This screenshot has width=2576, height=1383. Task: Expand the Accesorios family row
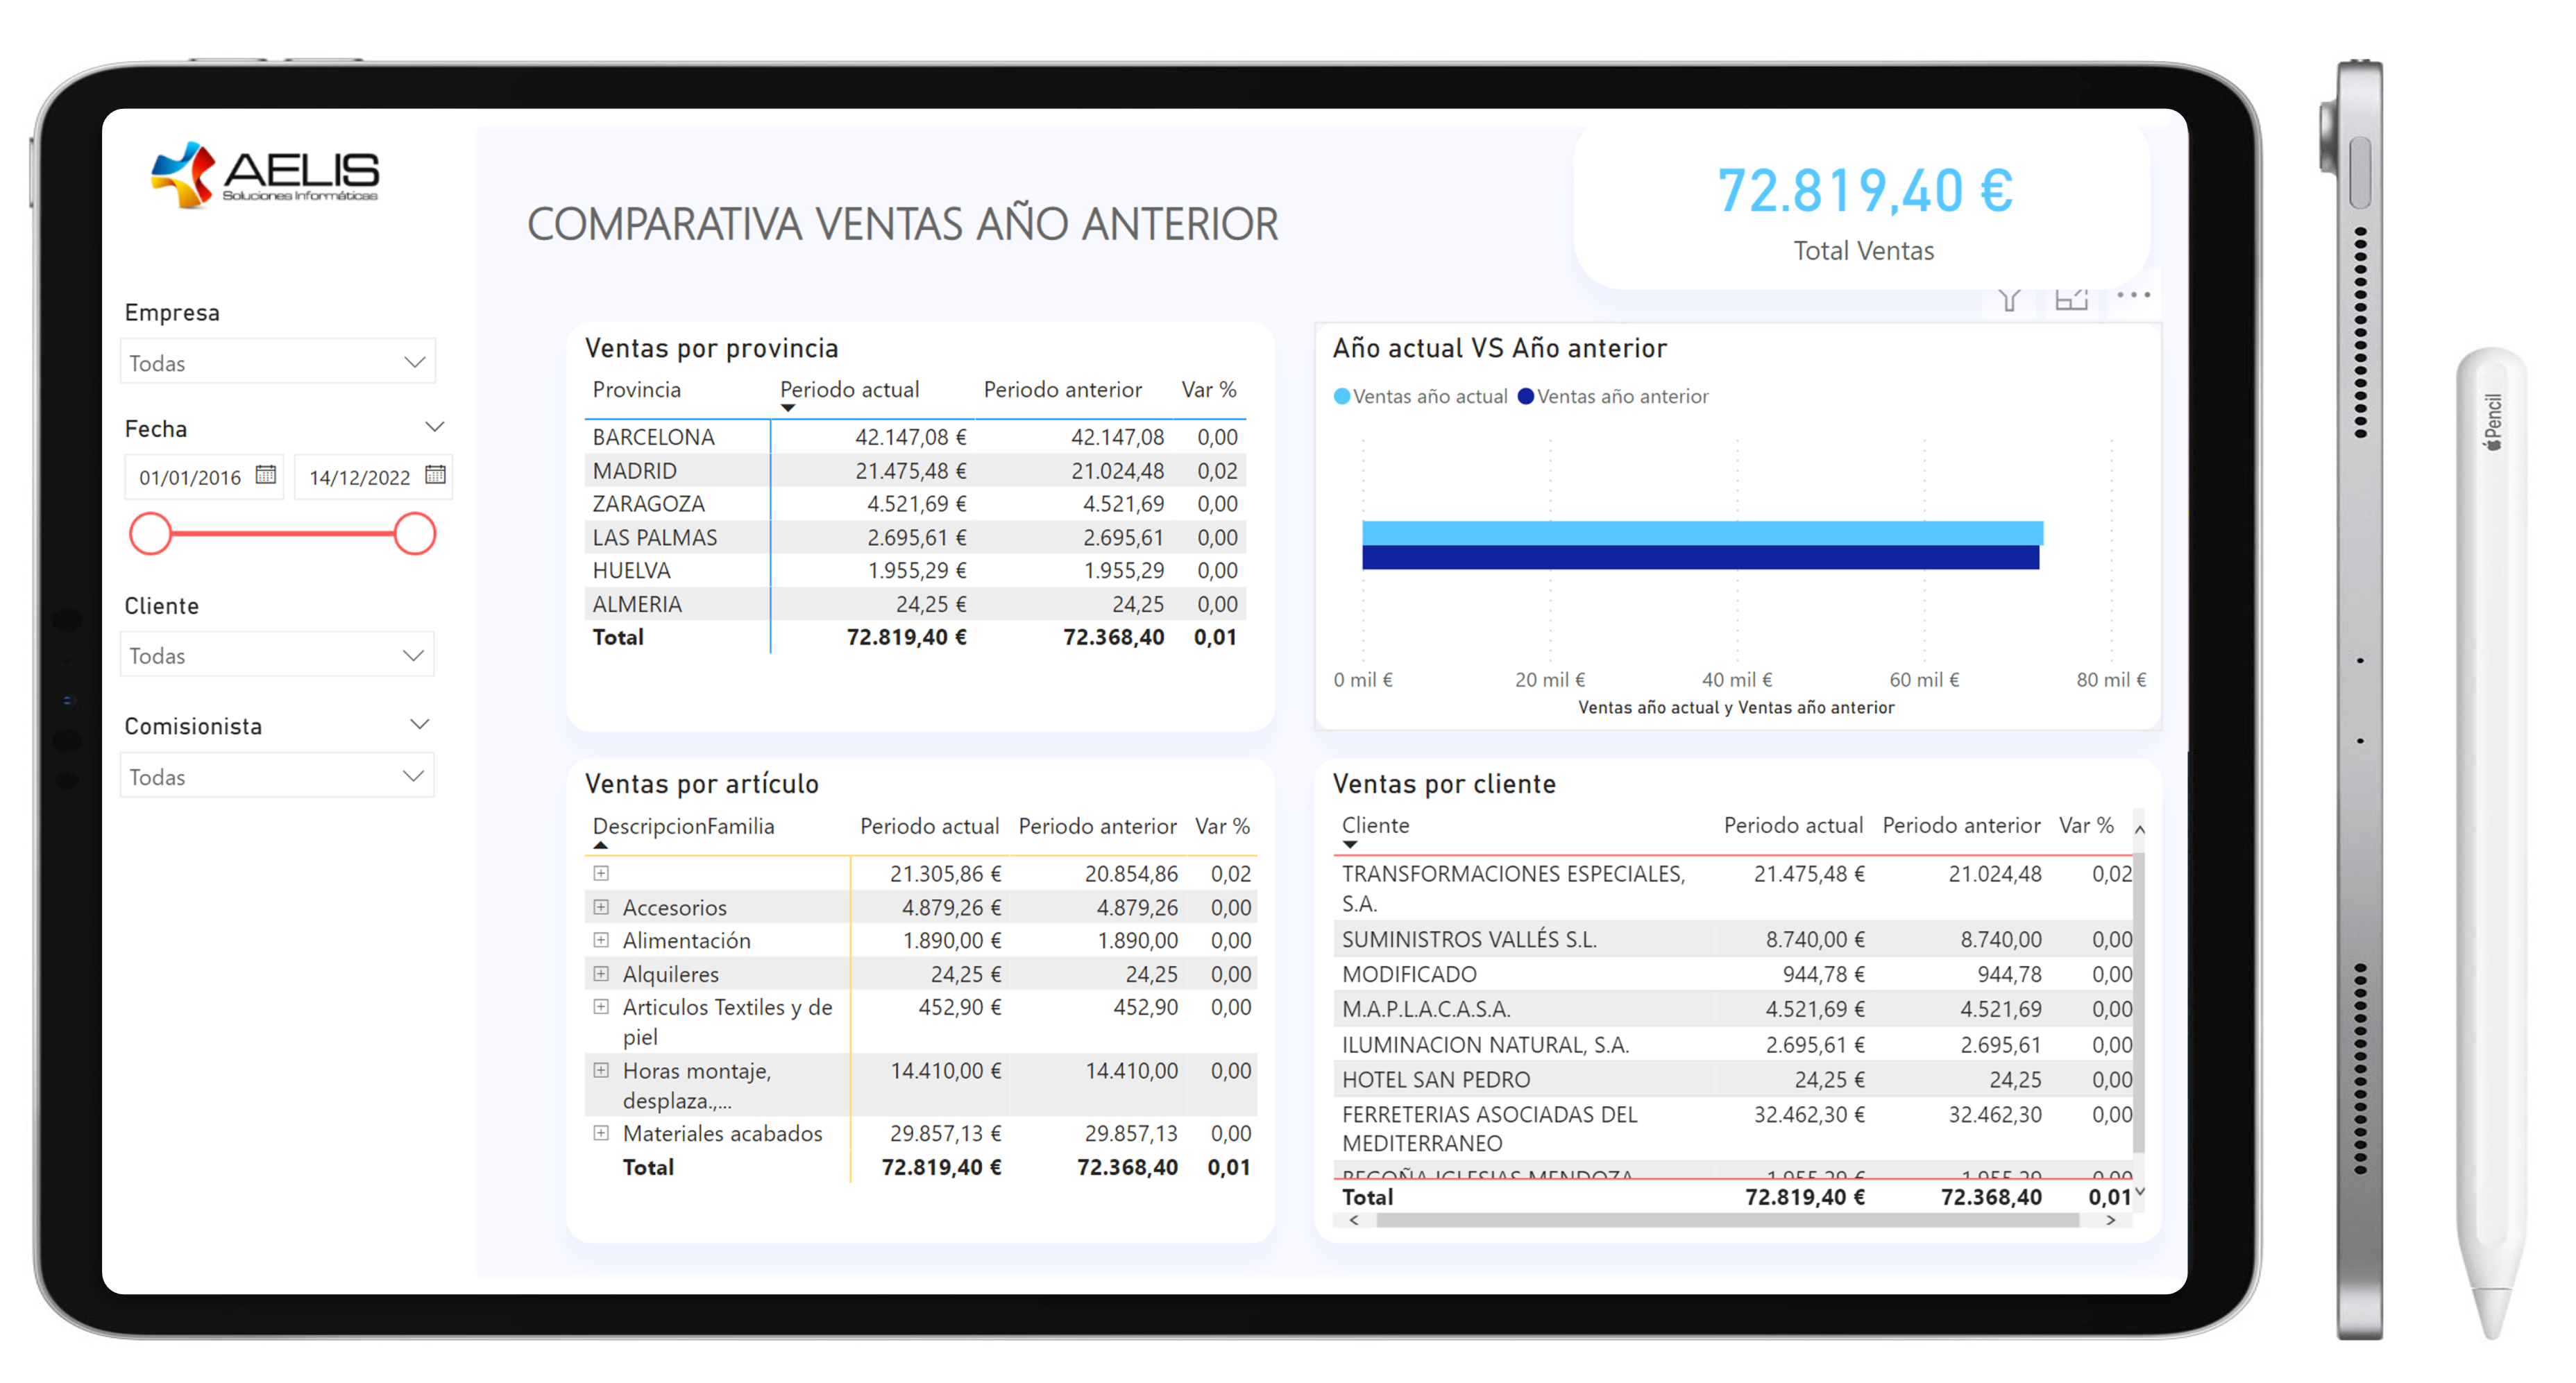[601, 907]
